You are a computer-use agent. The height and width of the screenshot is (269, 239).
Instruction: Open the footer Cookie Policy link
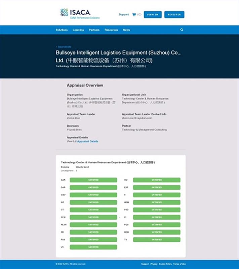(x=165, y=264)
